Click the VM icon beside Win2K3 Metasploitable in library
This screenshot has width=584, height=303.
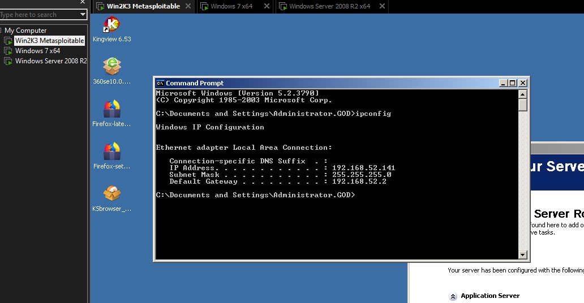[8, 41]
